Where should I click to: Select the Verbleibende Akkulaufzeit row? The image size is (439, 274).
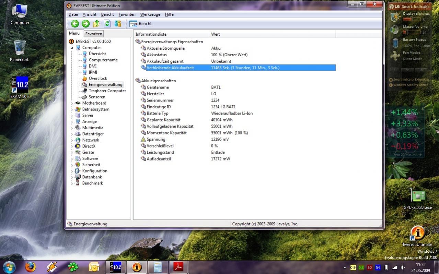click(238, 68)
